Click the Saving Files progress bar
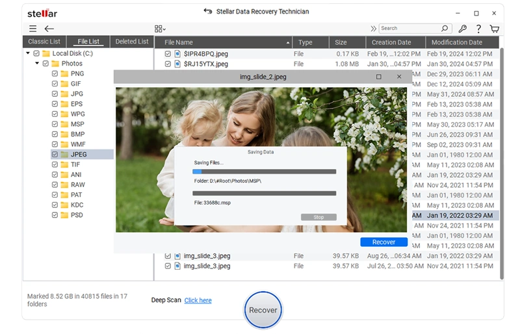Screen dimensions: 520x336 coord(265,172)
